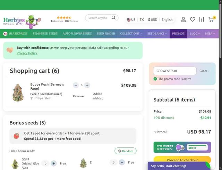Screen dimensions: 222x170
Task: Open the wishlist heart icon
Action: coord(193,19)
